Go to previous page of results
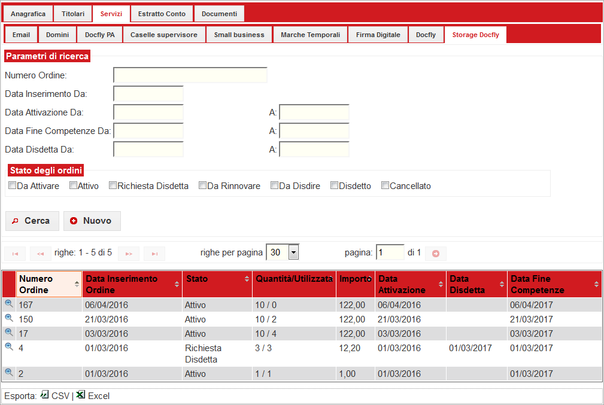The width and height of the screenshot is (604, 405). [x=41, y=254]
